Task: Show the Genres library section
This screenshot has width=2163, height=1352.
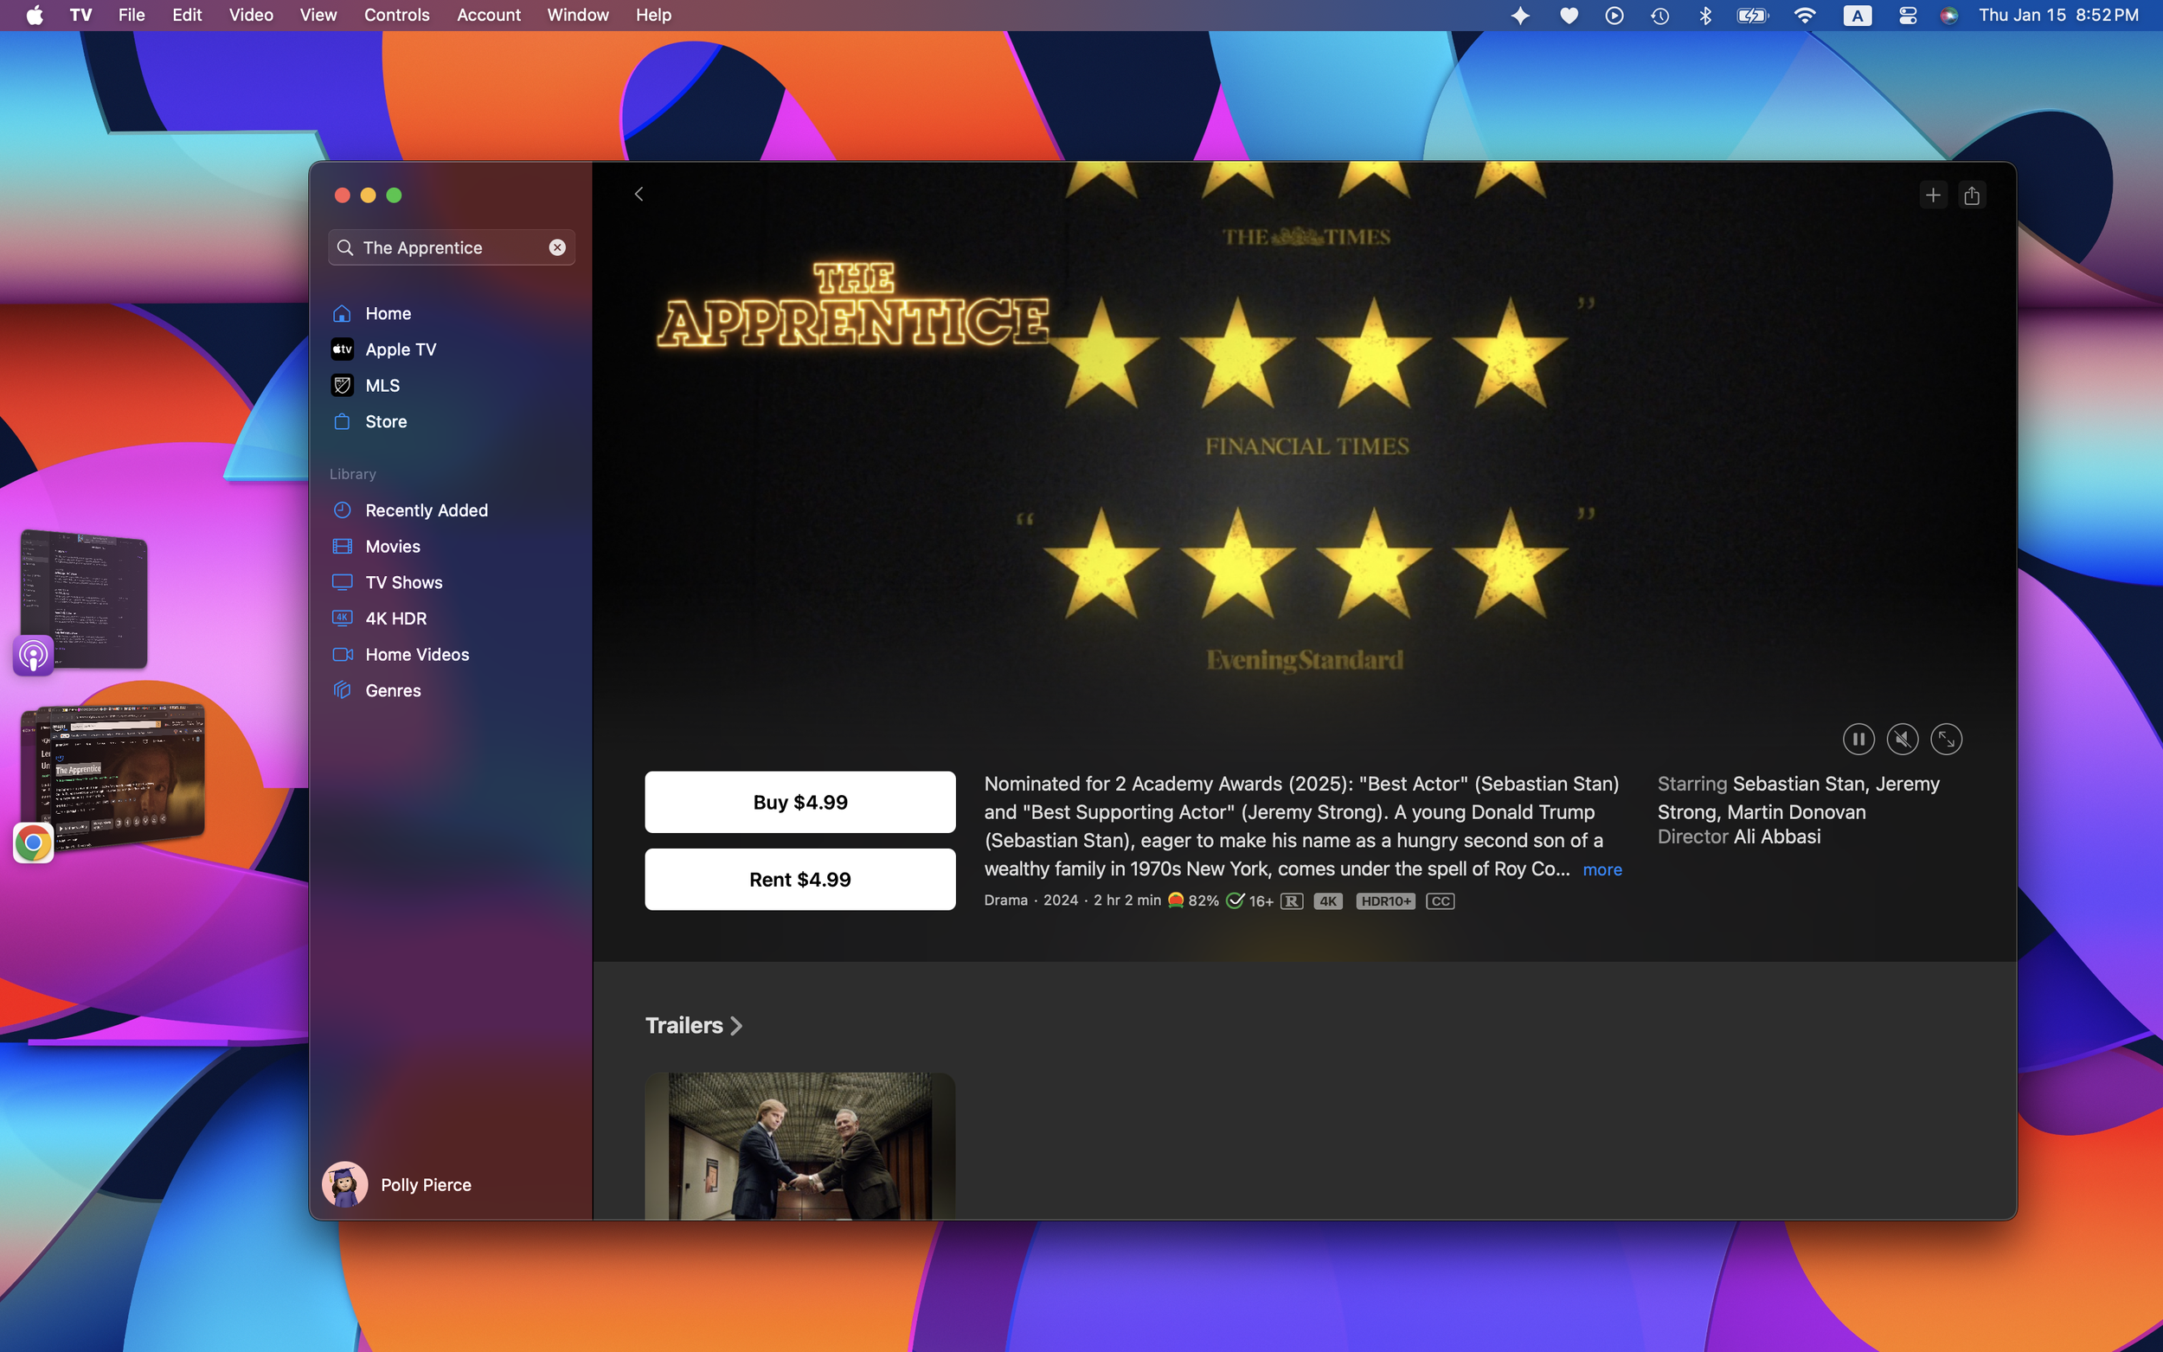Action: [x=393, y=690]
